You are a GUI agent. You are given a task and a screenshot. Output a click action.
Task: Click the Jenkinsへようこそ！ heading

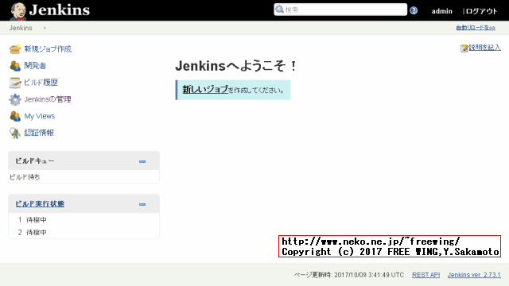point(236,66)
